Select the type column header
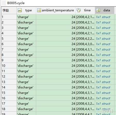The height and width of the screenshot is (115, 116). tap(26, 10)
